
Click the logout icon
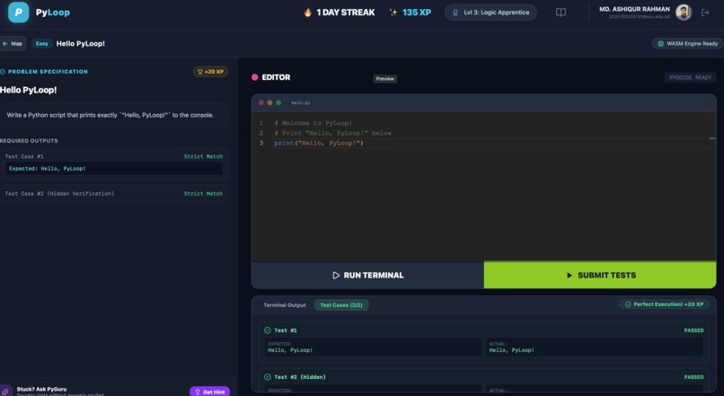705,13
